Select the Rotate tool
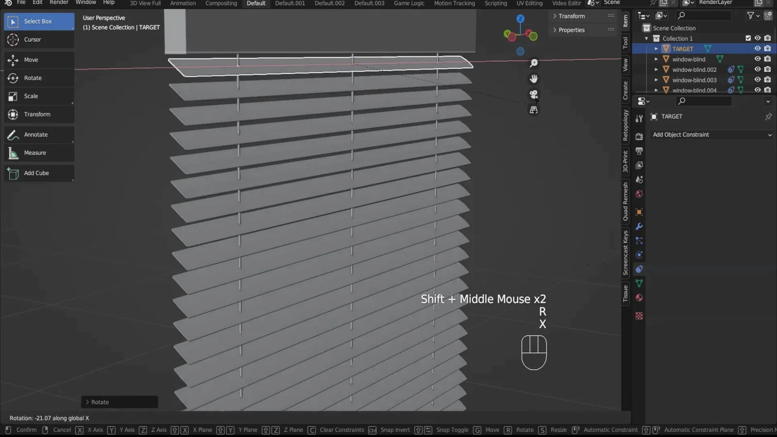This screenshot has height=437, width=777. click(39, 78)
